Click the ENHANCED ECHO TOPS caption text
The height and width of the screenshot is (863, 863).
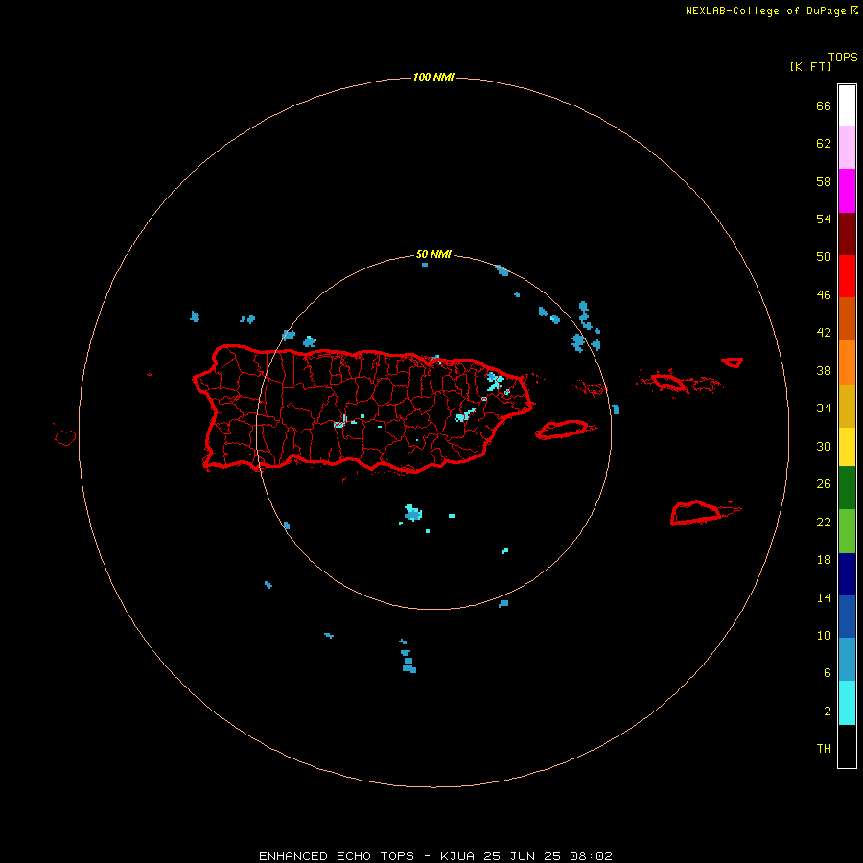[337, 856]
